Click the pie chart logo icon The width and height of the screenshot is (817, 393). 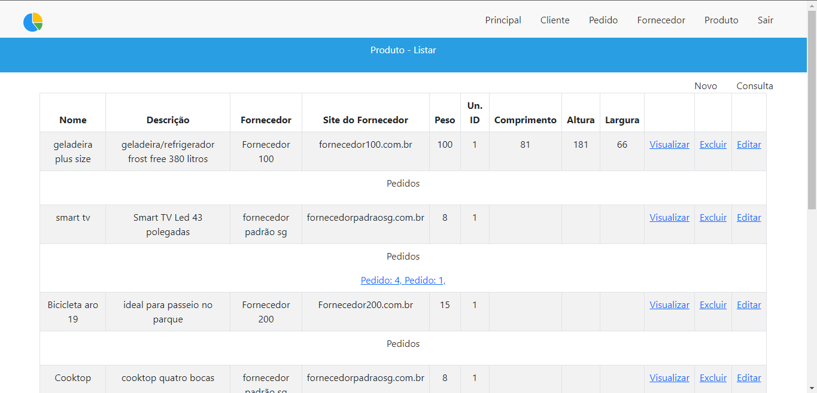pos(33,19)
